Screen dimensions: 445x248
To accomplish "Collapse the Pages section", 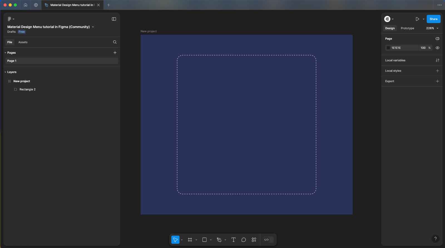I will (x=5, y=53).
